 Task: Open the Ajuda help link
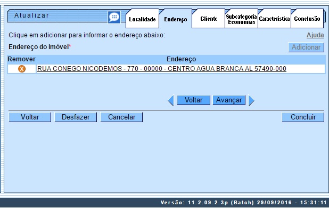(x=315, y=35)
